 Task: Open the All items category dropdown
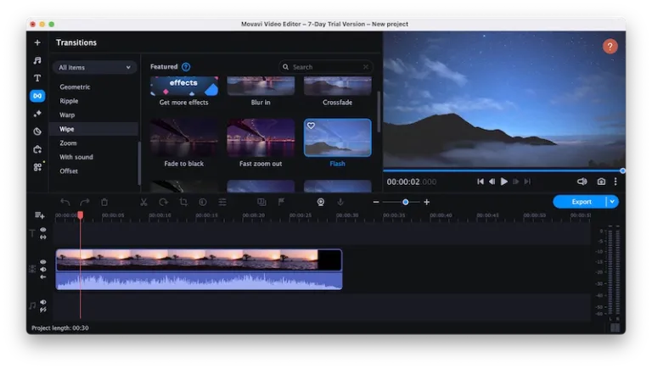point(94,67)
